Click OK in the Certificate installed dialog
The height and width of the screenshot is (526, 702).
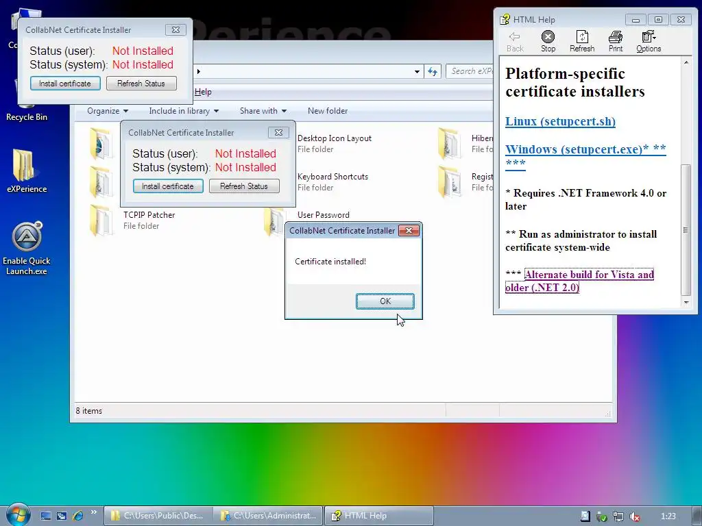click(385, 301)
